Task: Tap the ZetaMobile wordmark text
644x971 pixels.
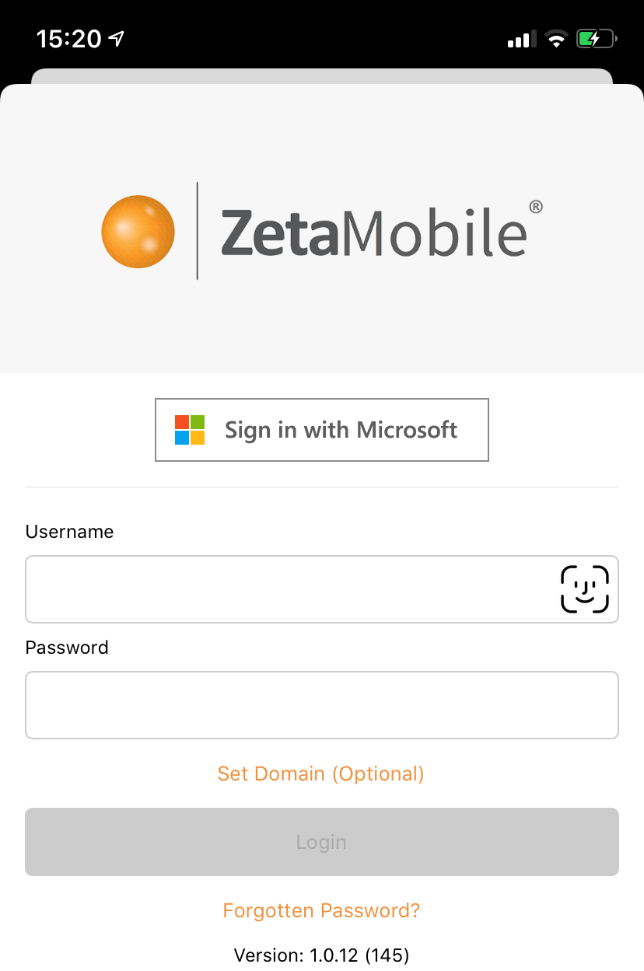Action: tap(374, 232)
